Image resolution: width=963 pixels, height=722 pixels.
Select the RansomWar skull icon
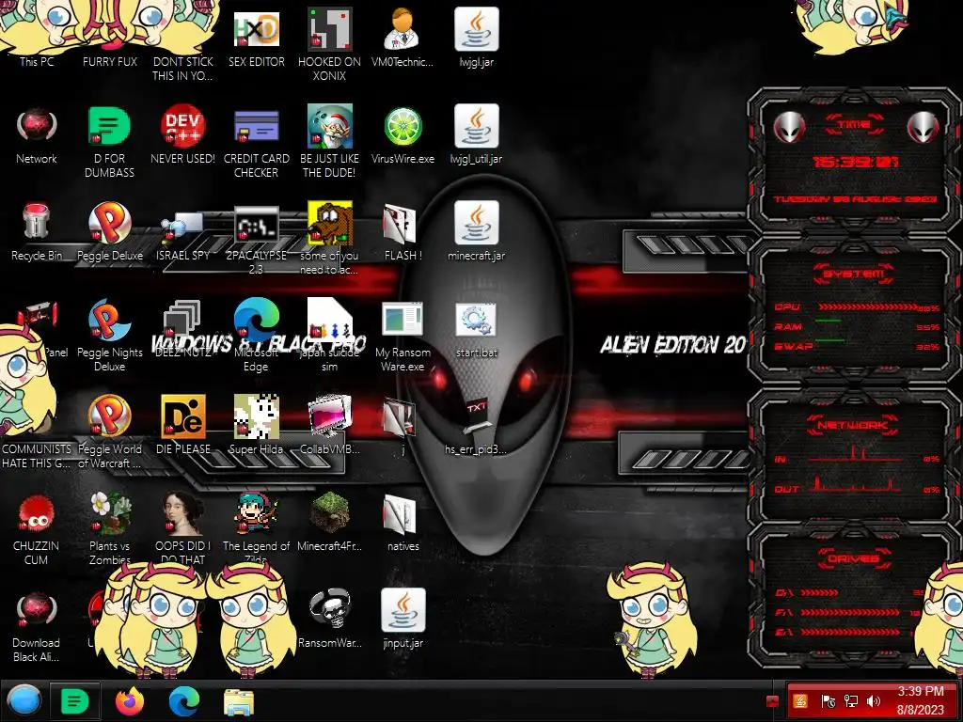(329, 619)
